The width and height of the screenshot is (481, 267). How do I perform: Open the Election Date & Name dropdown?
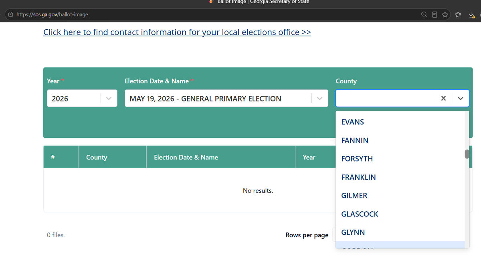click(x=319, y=98)
